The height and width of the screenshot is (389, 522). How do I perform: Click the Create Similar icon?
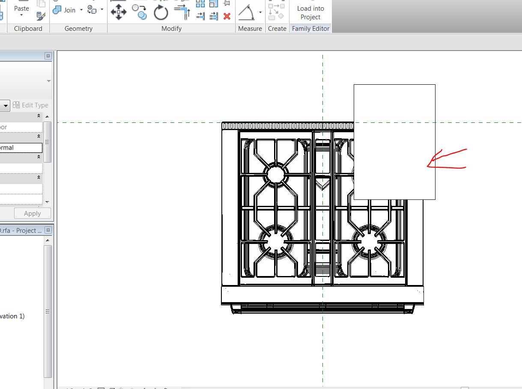tap(277, 12)
